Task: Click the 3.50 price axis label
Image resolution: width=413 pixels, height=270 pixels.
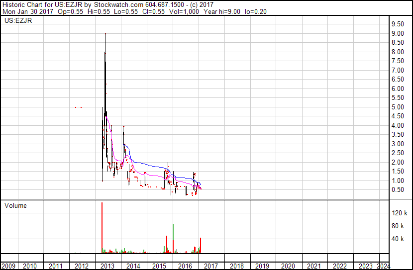Action: [x=398, y=134]
